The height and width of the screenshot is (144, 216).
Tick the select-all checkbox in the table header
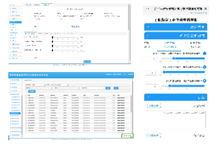coord(26,95)
